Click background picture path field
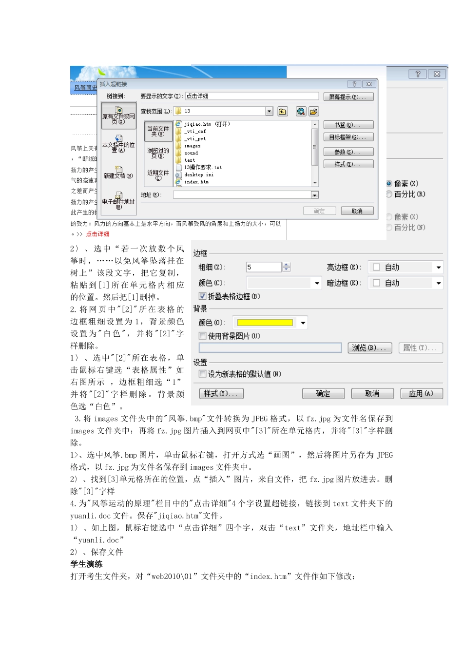Screen dimensions: 463x655 click(x=270, y=347)
